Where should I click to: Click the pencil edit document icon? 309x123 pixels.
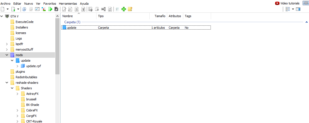pos(64,9)
